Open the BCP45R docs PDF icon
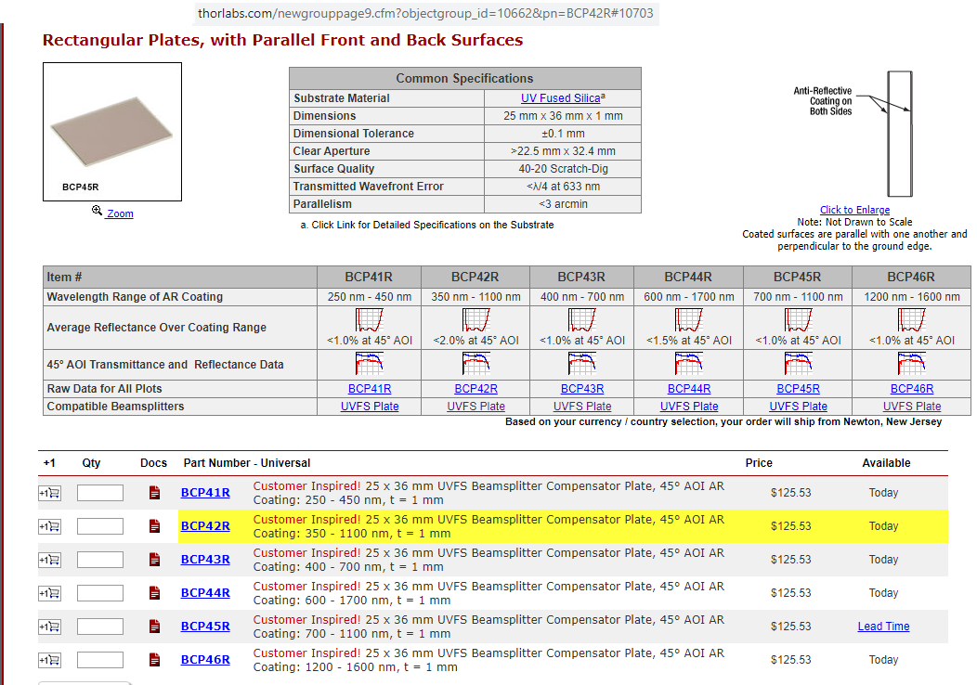977x685 pixels. pos(154,627)
